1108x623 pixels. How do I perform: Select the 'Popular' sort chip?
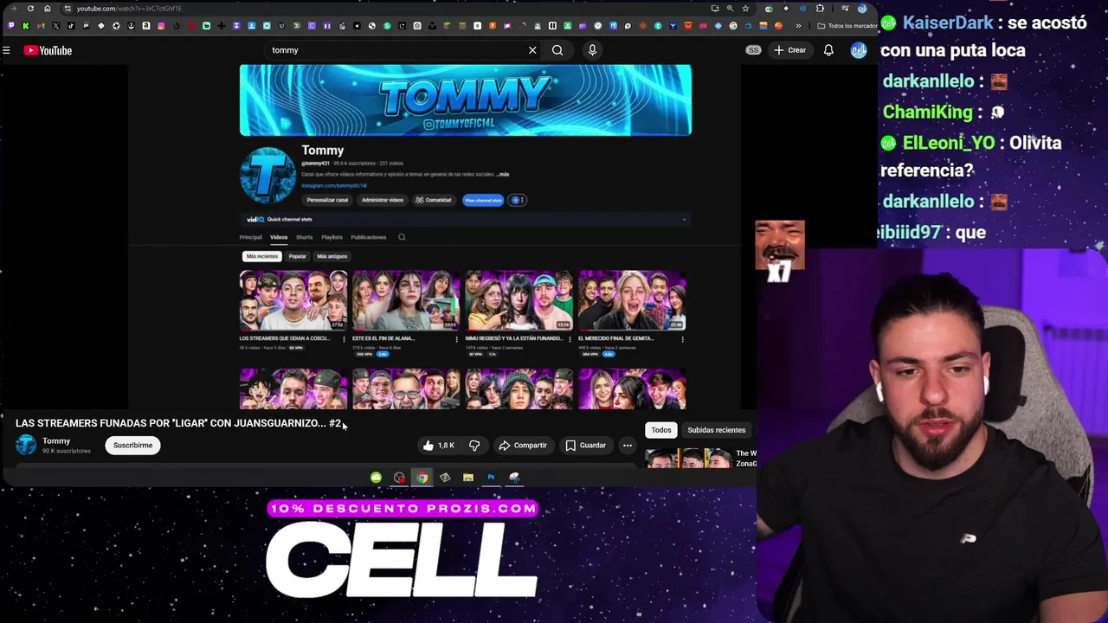tap(297, 256)
